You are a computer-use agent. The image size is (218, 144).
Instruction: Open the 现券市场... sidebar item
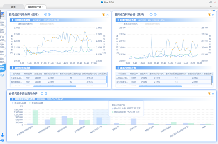[2, 31]
